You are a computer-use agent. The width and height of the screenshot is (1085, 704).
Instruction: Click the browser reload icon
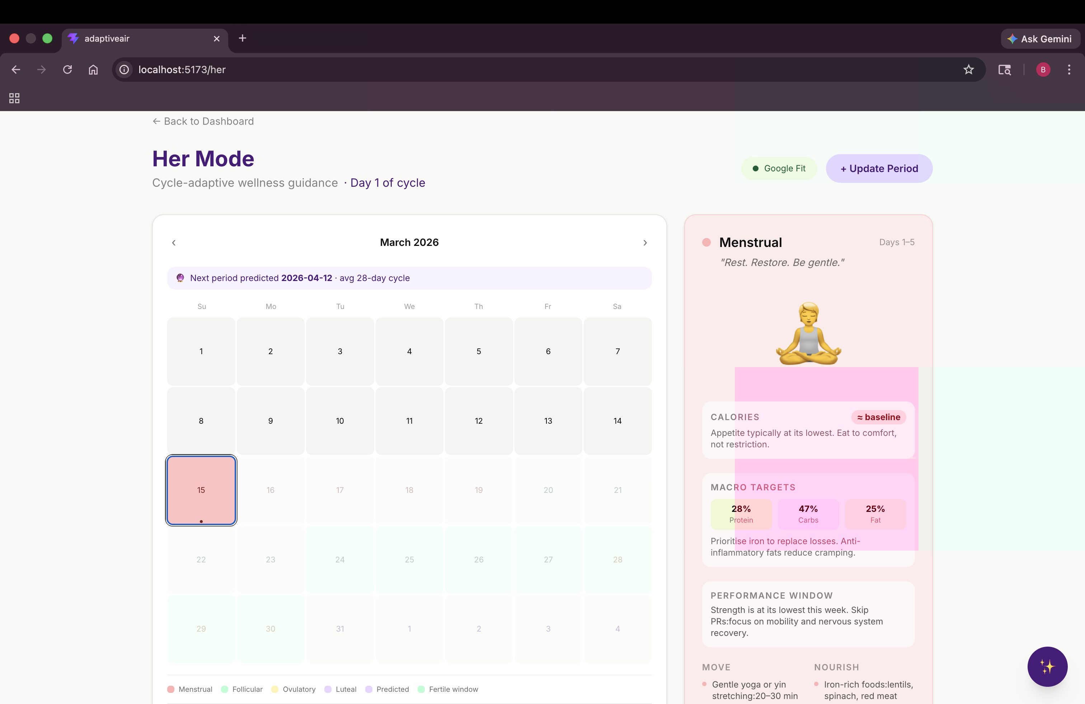point(67,70)
